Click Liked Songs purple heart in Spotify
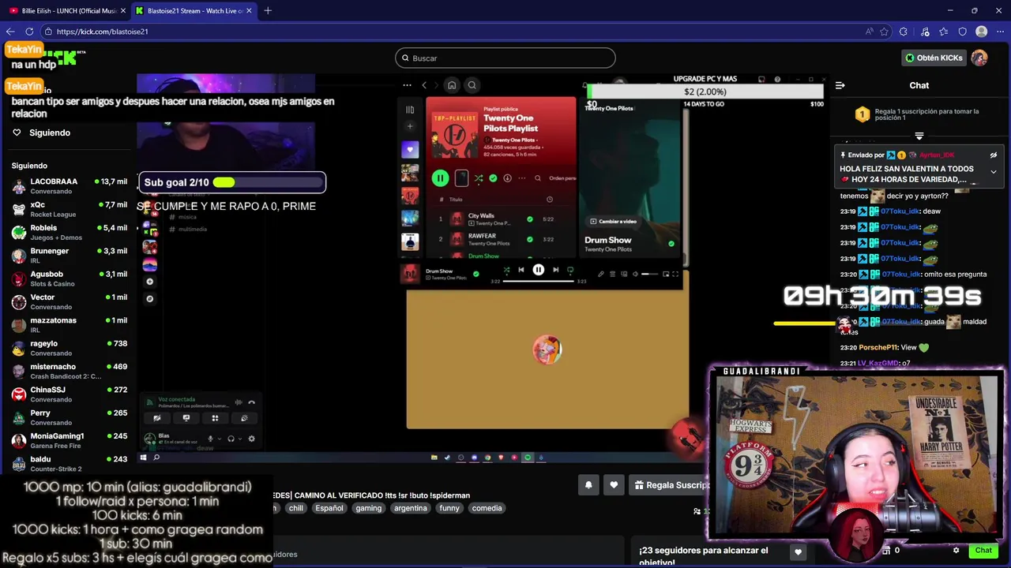The height and width of the screenshot is (568, 1011). click(x=410, y=149)
